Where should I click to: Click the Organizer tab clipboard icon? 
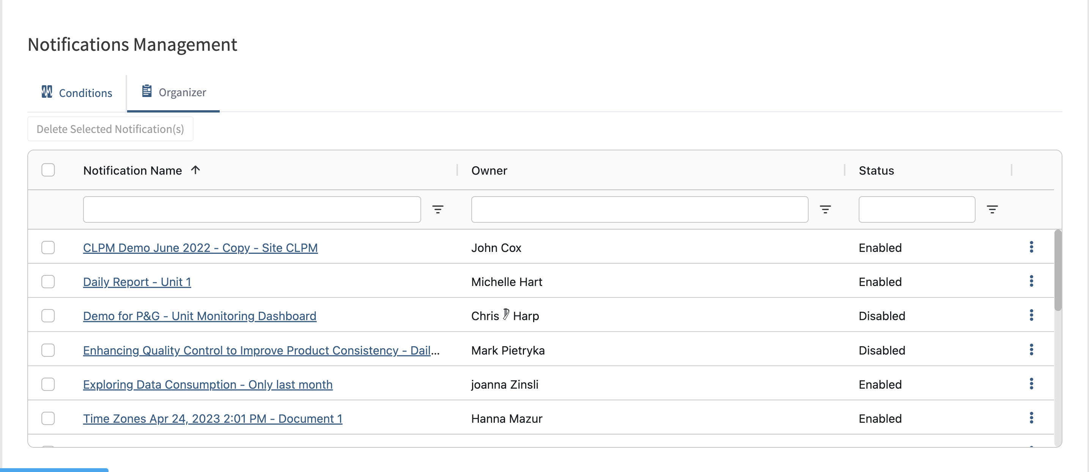point(147,91)
